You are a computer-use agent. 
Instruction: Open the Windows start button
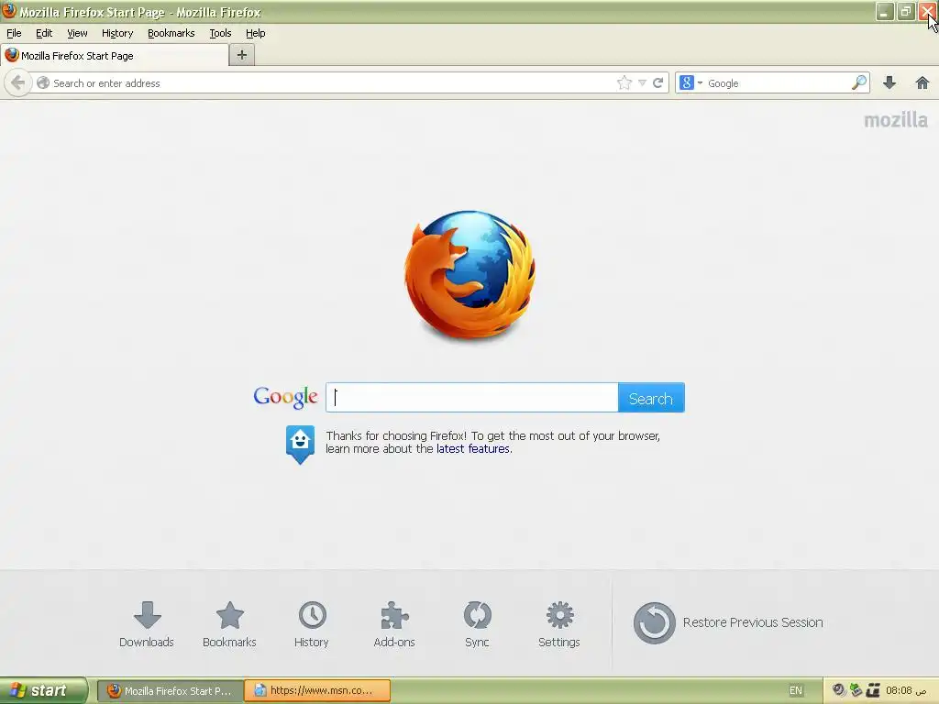click(44, 690)
